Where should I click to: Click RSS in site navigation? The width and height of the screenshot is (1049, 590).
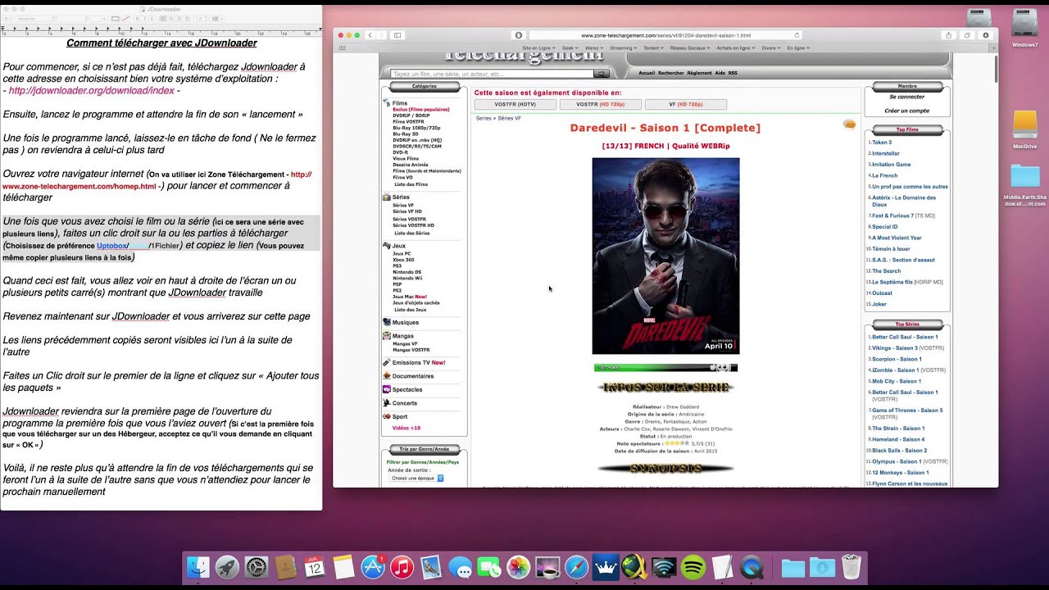point(733,73)
